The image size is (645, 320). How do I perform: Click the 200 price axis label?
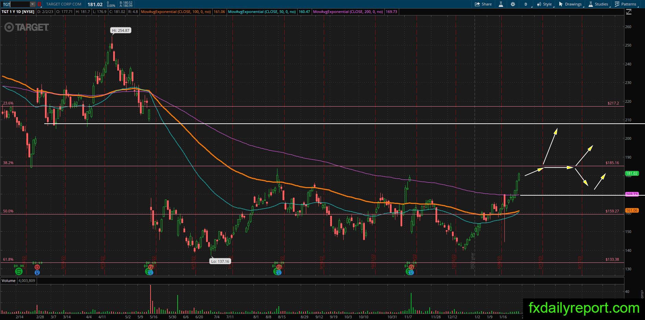point(628,138)
